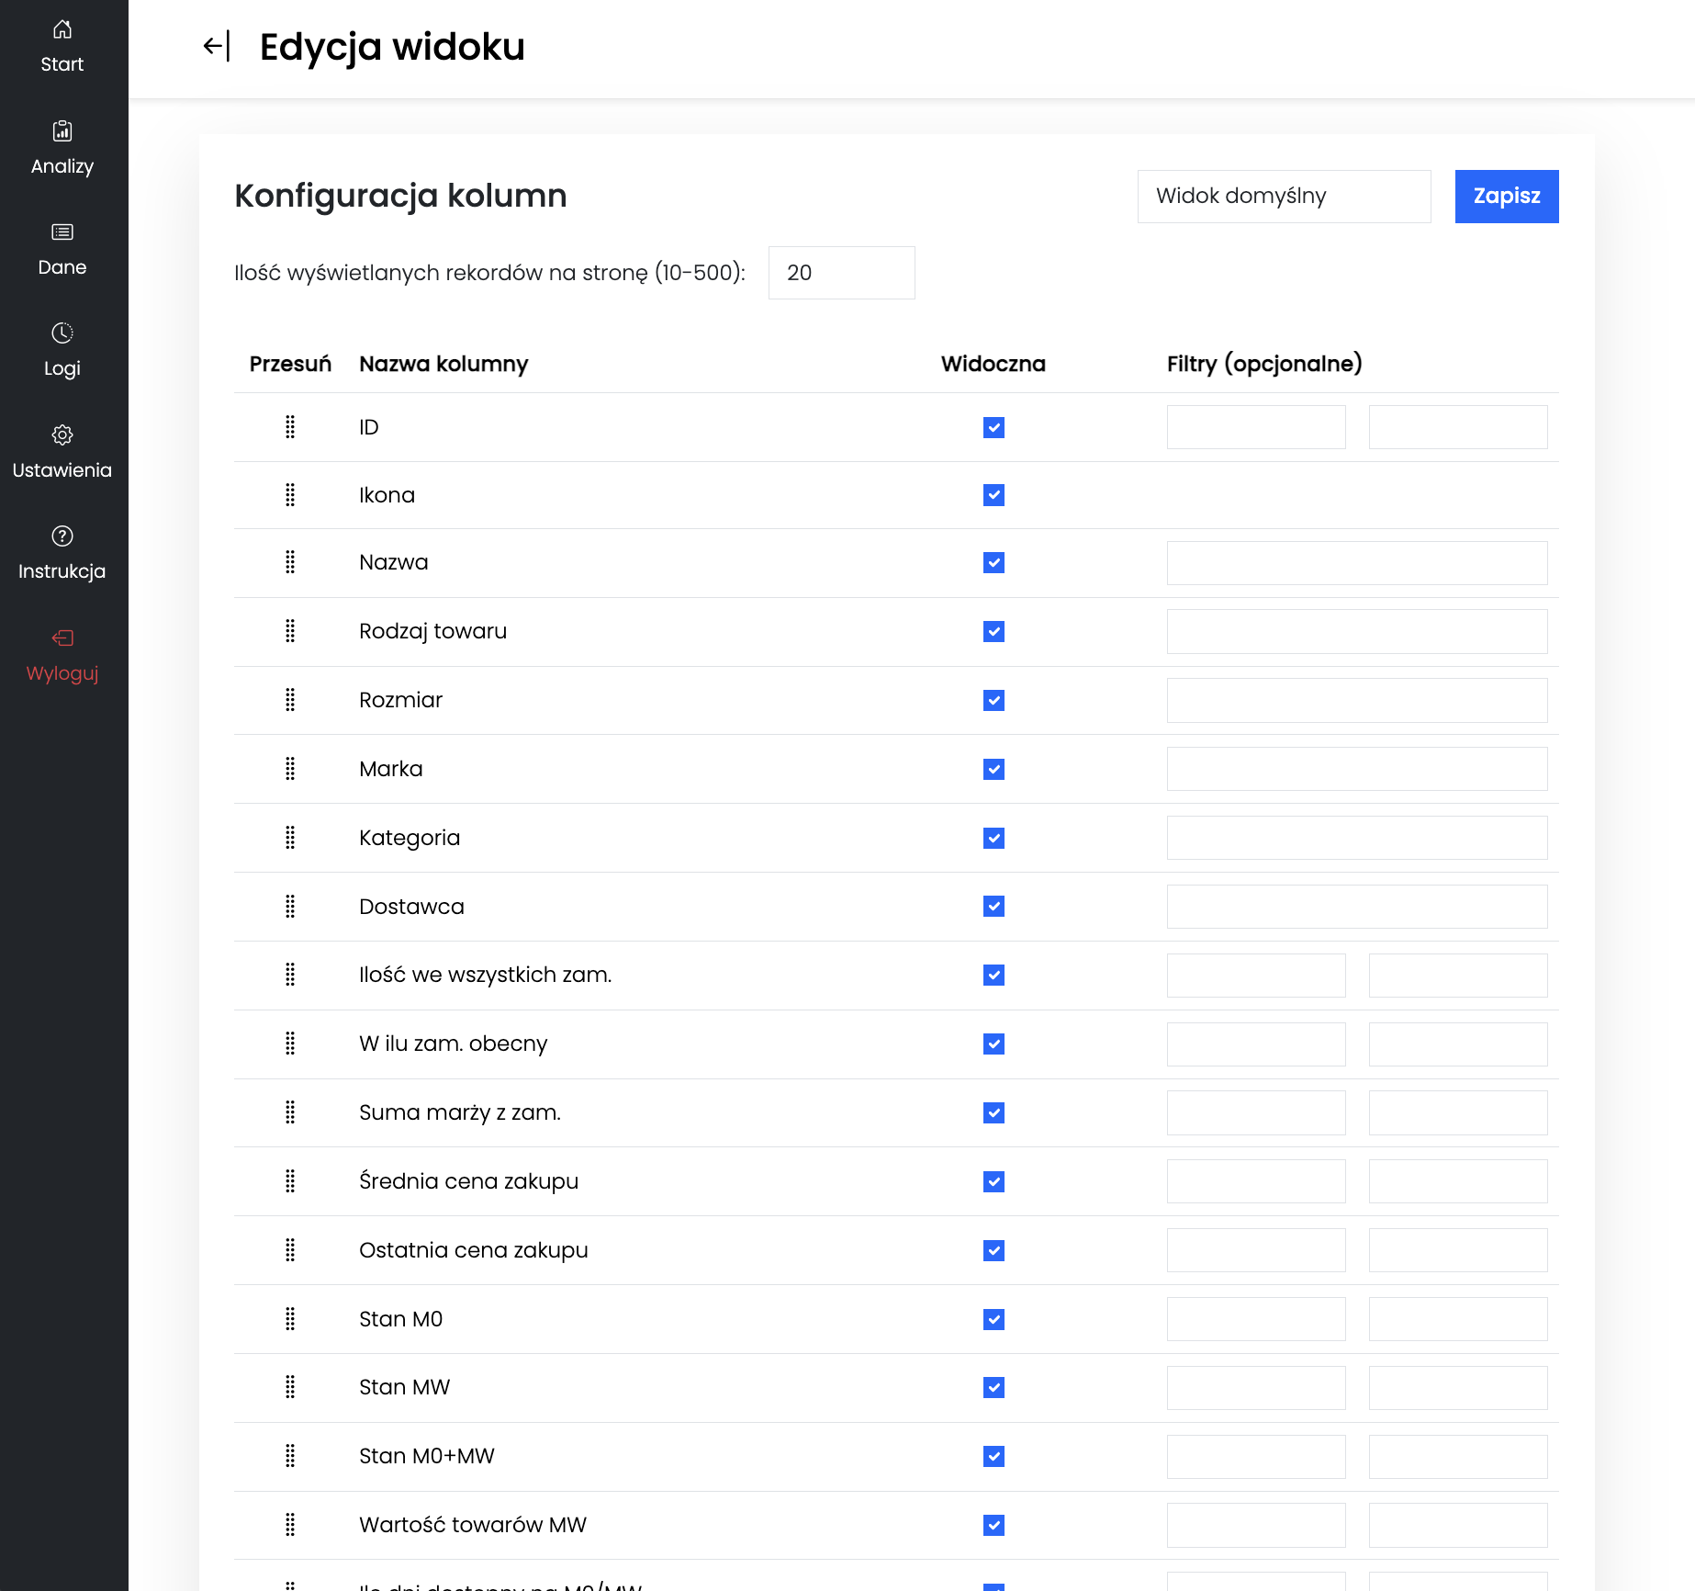
Task: Open Analizy via the chart icon
Action: (x=62, y=131)
